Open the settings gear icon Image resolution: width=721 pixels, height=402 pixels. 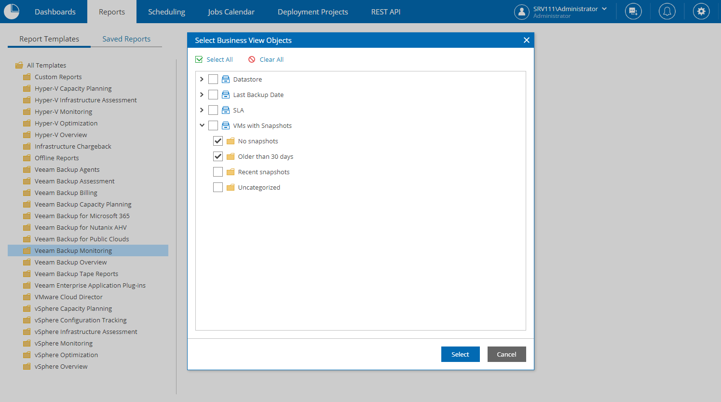tap(701, 12)
